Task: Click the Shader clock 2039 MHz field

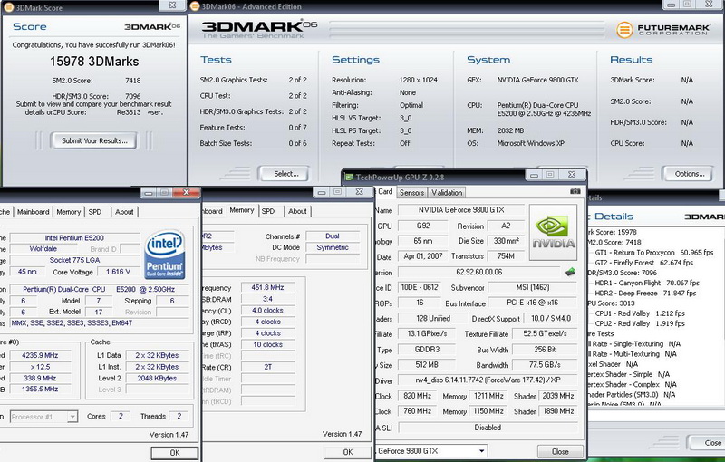Action: [x=558, y=396]
